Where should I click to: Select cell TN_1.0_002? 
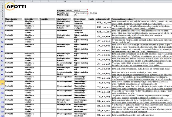click(x=104, y=78)
